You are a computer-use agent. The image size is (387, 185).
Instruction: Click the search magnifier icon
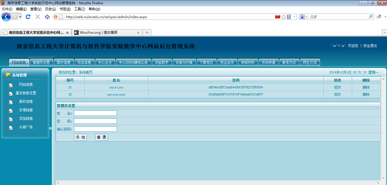coord(371,17)
